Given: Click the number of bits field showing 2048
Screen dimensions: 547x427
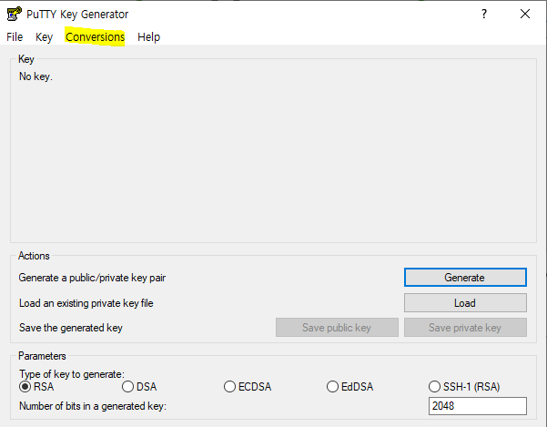Looking at the screenshot, I should (x=478, y=406).
